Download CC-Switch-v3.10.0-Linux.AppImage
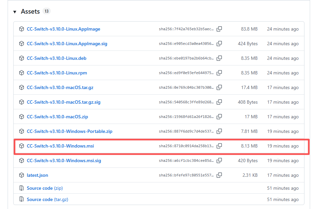The image size is (328, 209). click(63, 29)
